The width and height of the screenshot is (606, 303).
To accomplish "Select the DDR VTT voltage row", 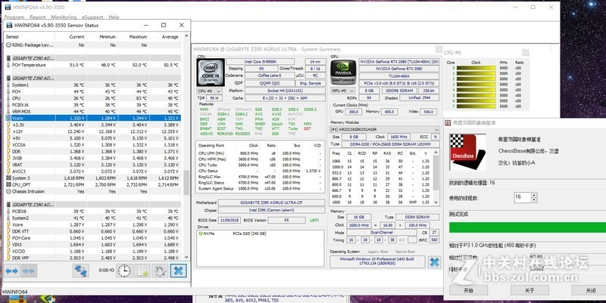I will pos(92,231).
